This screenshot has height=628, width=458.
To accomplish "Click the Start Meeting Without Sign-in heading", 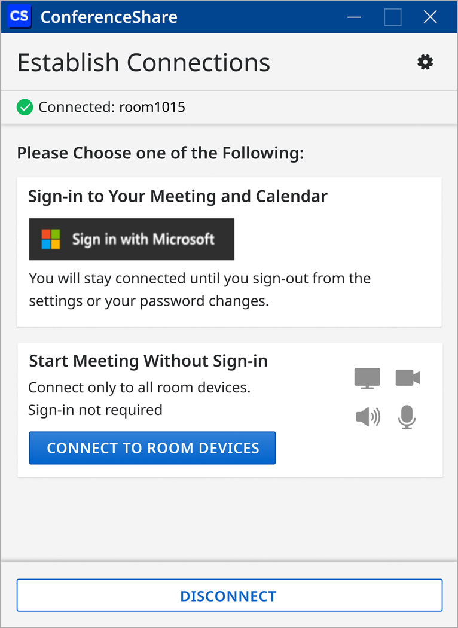I will [148, 361].
